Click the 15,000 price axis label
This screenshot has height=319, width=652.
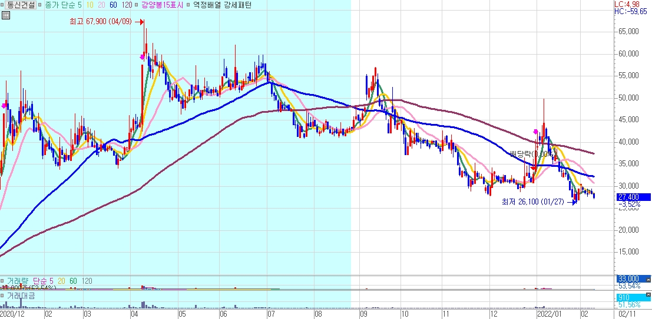coord(630,252)
